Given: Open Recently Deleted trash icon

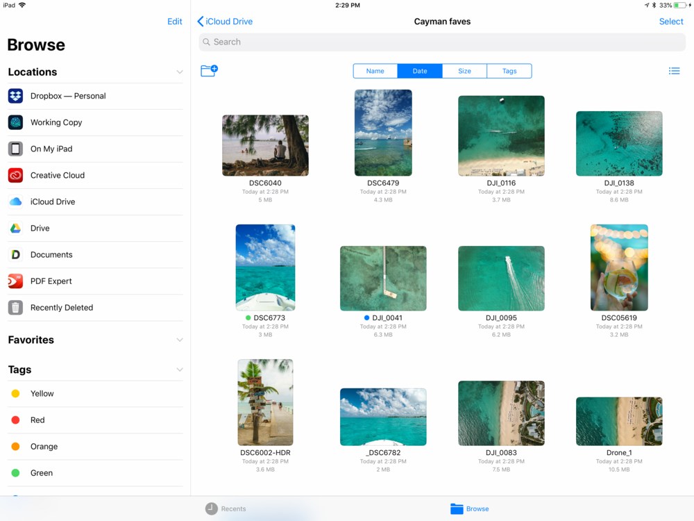Looking at the screenshot, I should (15, 308).
